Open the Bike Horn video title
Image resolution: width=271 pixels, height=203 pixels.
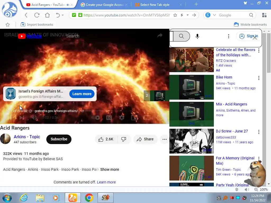[x=224, y=77]
